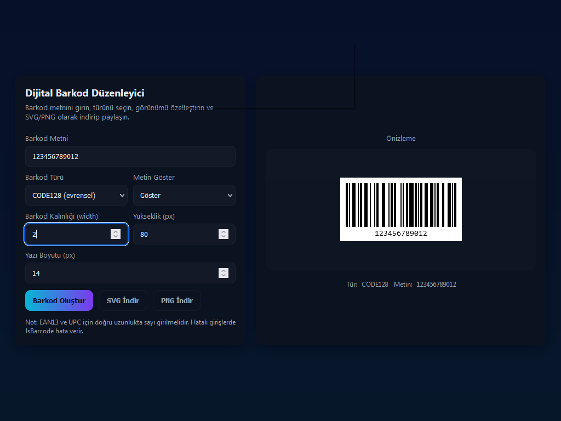
Task: Expand the Metin Göster dropdown
Action: pos(184,195)
